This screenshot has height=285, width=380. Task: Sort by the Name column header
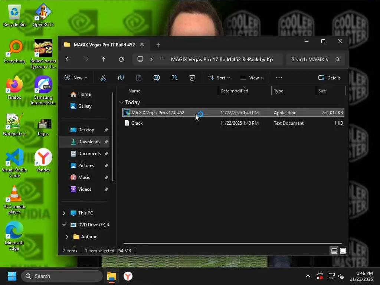pyautogui.click(x=134, y=91)
